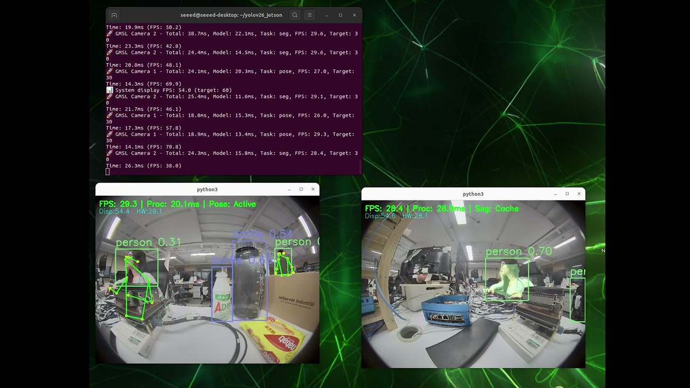690x388 pixels.
Task: Select the line 'Time: 14.3ms (FPS: 69.9)'
Action: point(143,84)
